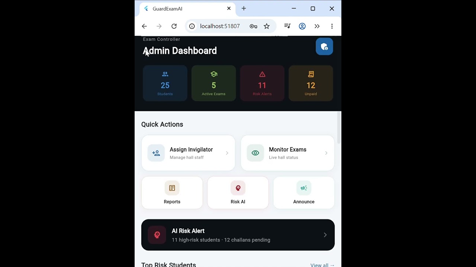
Task: Click the Live hall status subtitle
Action: pos(283,158)
